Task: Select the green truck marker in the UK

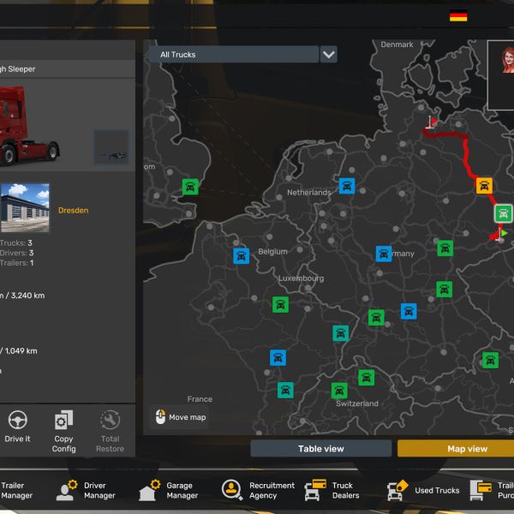Action: pyautogui.click(x=190, y=187)
